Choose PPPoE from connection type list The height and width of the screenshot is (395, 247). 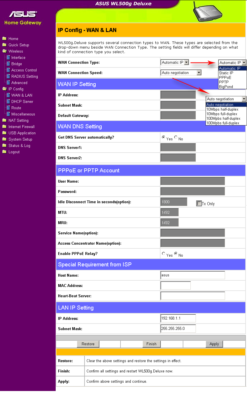[232, 77]
